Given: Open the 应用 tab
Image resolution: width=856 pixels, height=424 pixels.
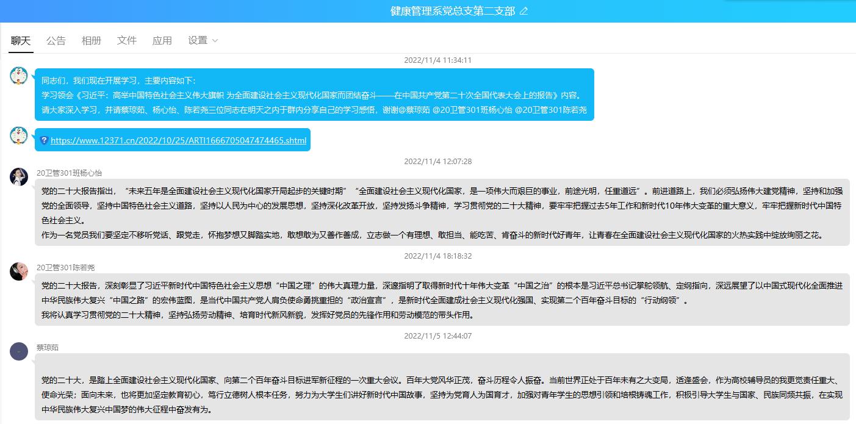Looking at the screenshot, I should 162,40.
